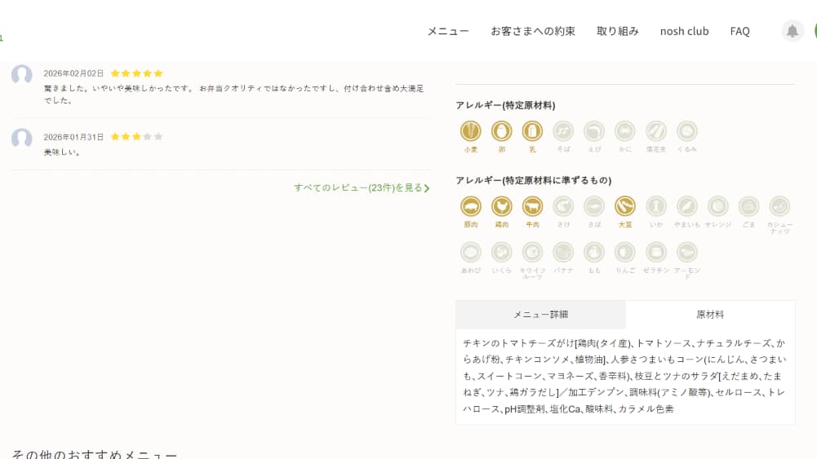The image size is (817, 459).
Task: Click the 大豆 (soybean) allergen icon
Action: [624, 206]
